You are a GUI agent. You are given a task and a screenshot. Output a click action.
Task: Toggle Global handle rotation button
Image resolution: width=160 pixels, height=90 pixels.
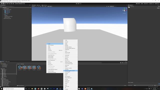click(21, 3)
